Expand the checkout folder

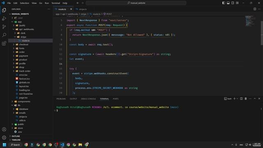[30, 44]
